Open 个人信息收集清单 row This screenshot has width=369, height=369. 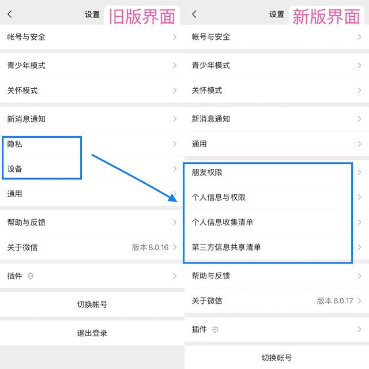(x=277, y=222)
